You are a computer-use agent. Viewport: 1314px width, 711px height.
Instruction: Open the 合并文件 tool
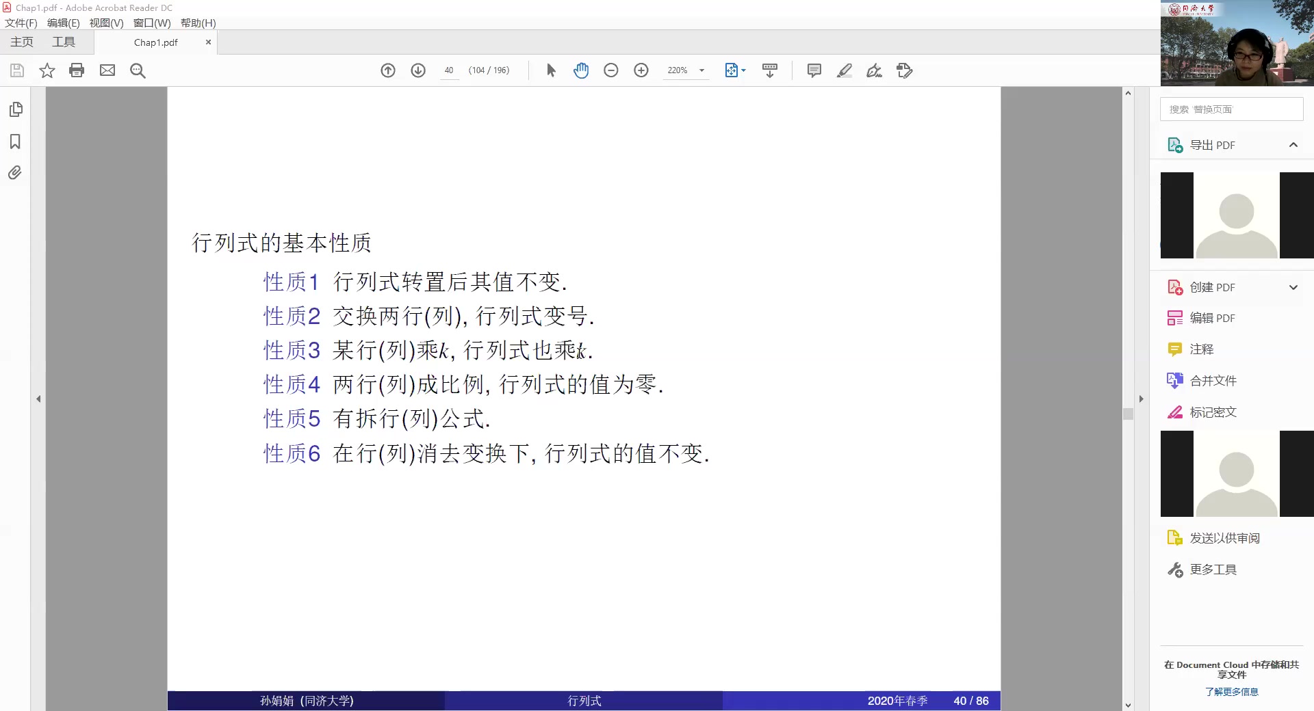click(x=1202, y=381)
